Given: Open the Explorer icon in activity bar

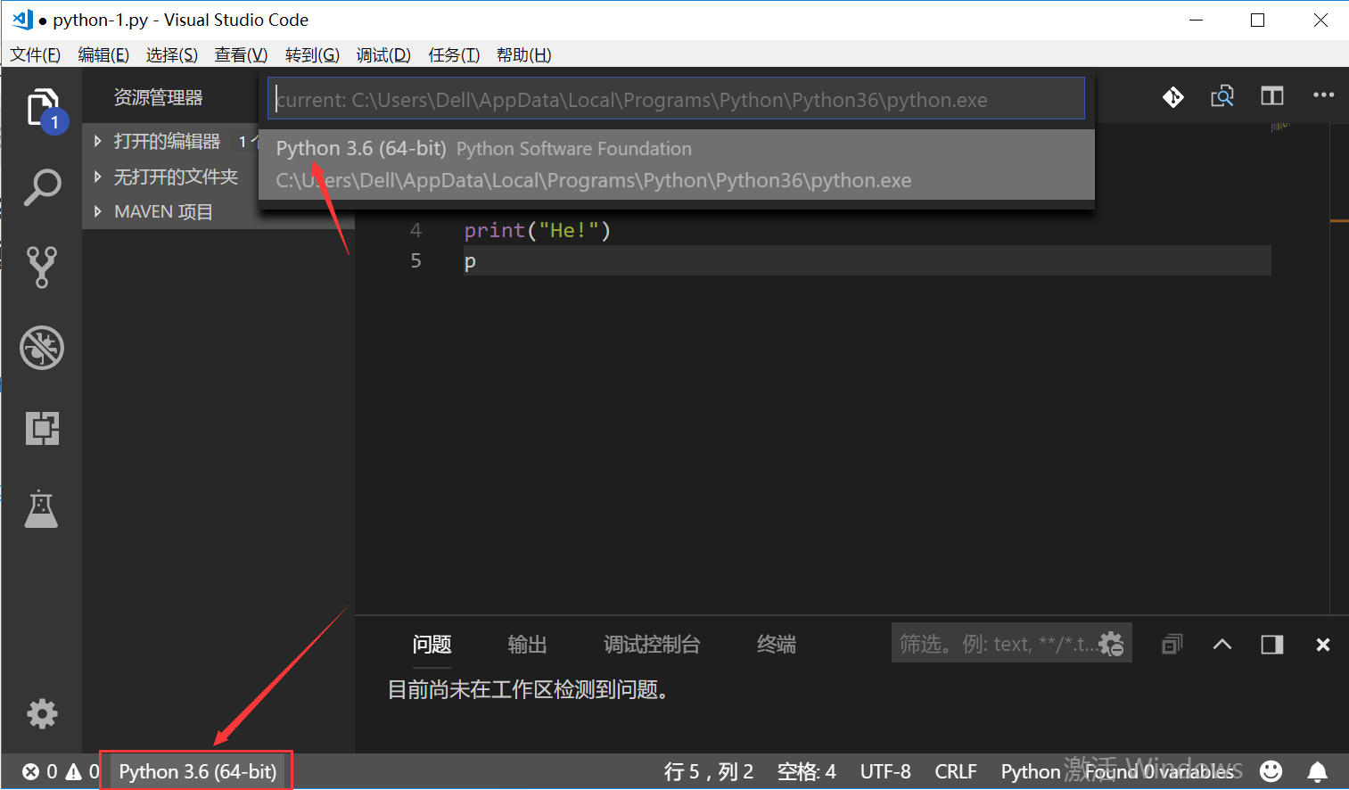Looking at the screenshot, I should 42,107.
